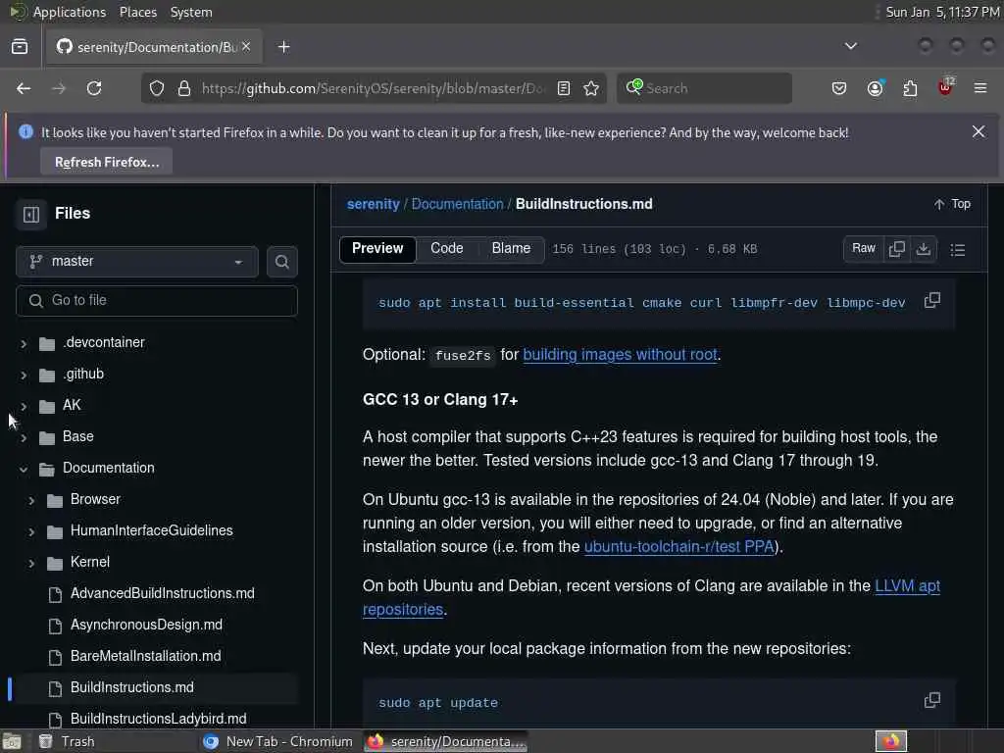
Task: Collapse the file tree side panel
Action: [31, 214]
